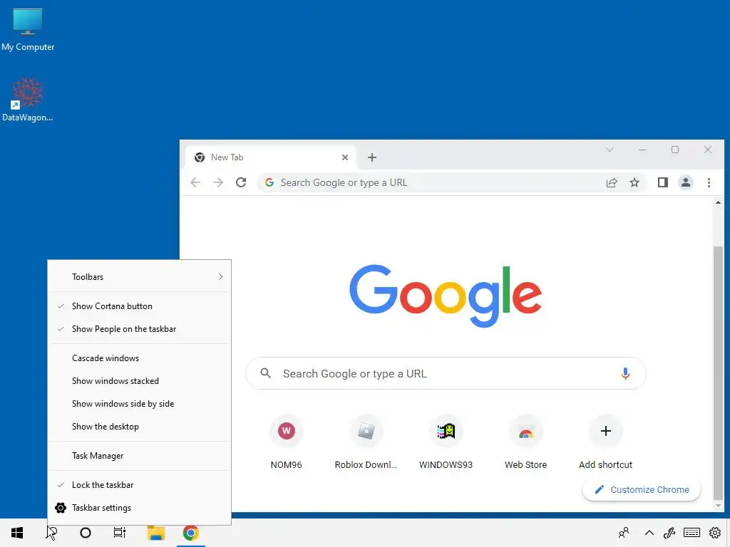Open Customize Chrome button
Image resolution: width=730 pixels, height=547 pixels.
[642, 489]
